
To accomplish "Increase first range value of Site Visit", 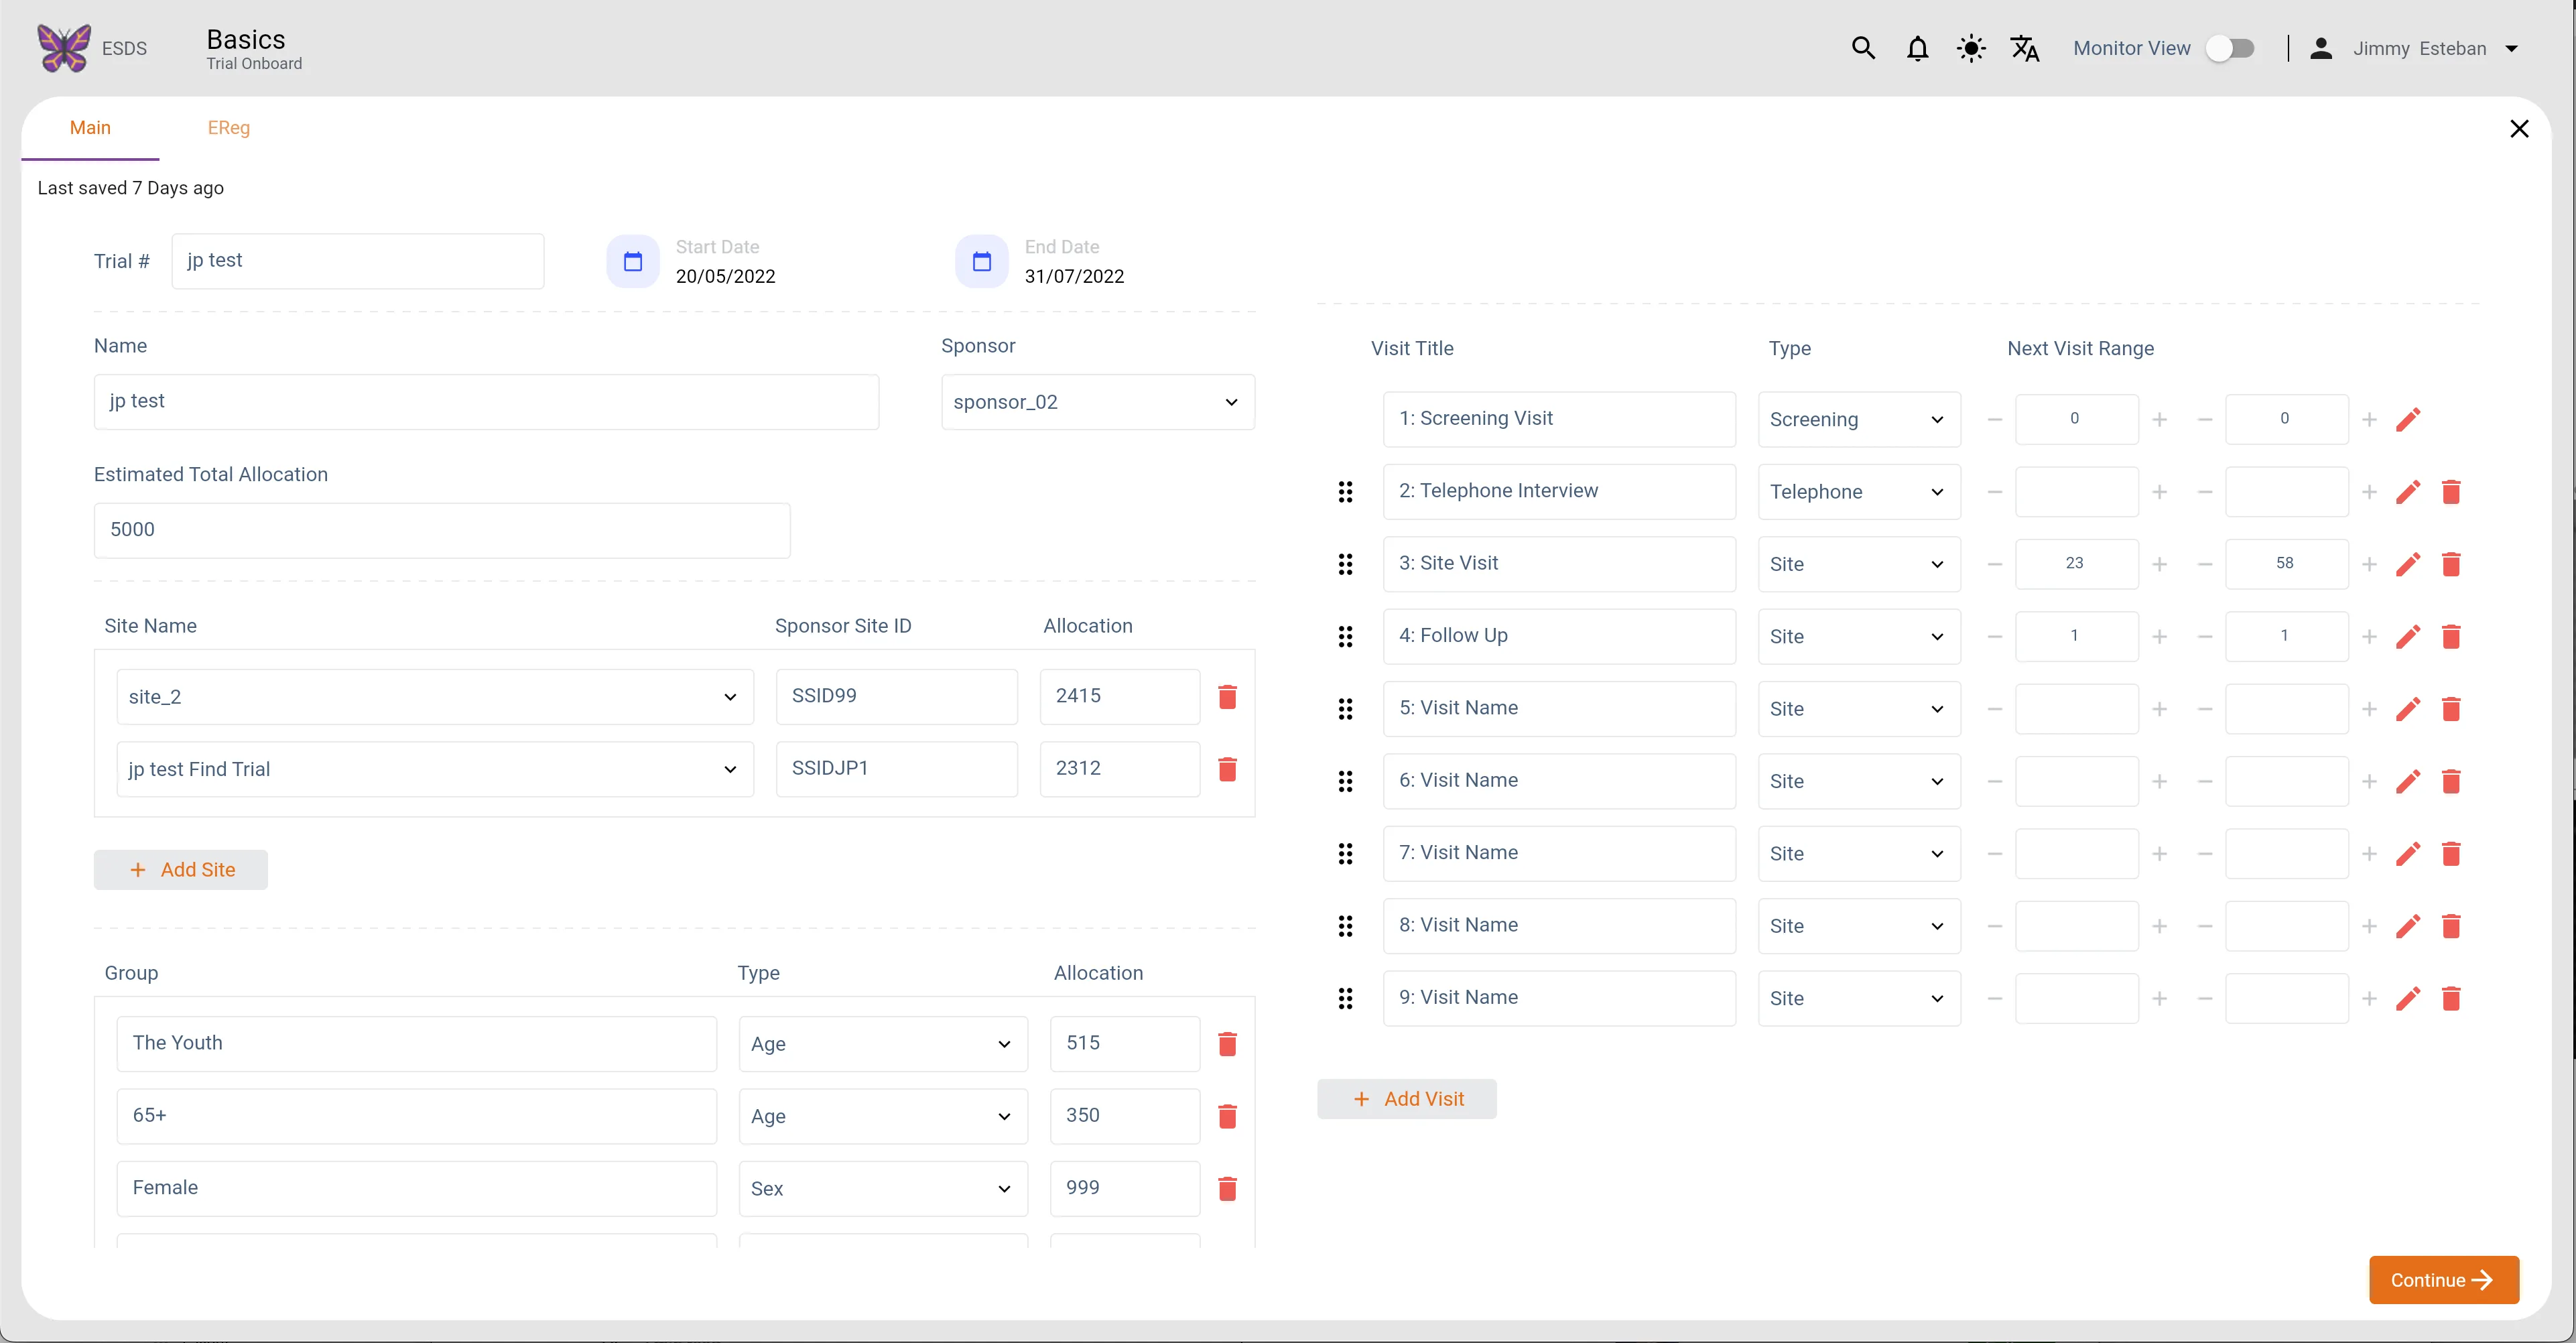I will [2159, 564].
